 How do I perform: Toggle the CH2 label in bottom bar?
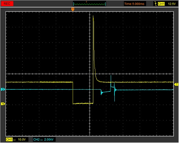click(37, 140)
